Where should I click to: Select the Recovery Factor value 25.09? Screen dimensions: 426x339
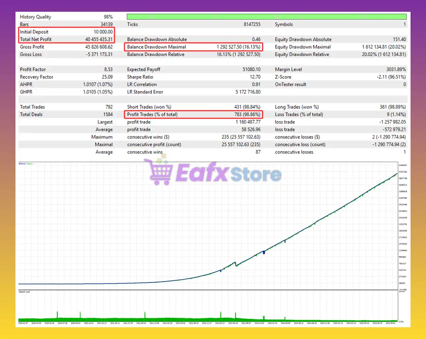107,77
